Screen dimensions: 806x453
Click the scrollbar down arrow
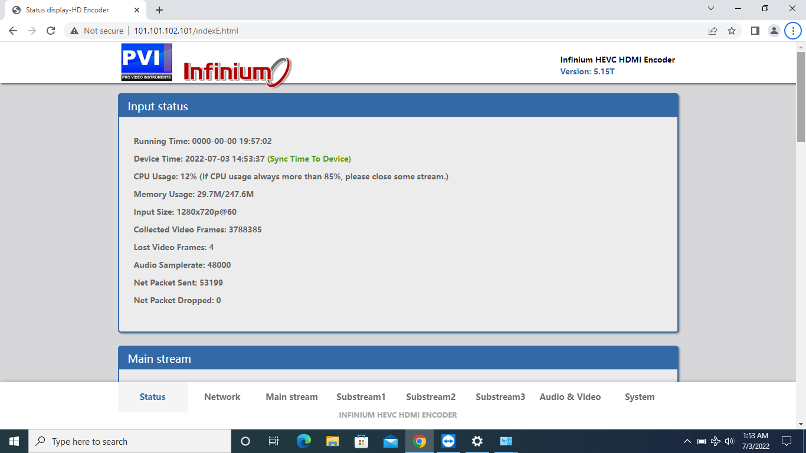coord(801,424)
